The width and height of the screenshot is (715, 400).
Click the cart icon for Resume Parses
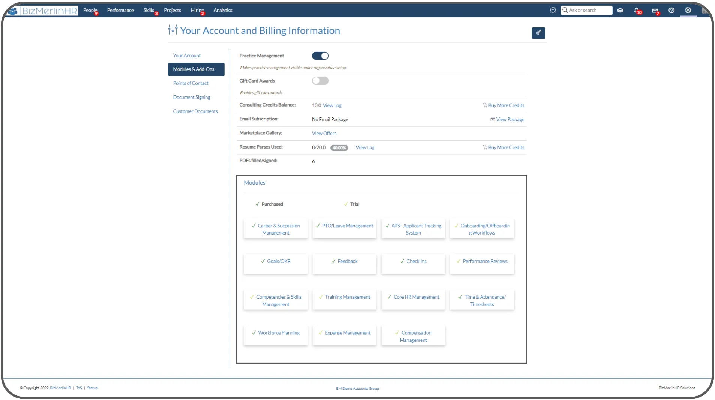click(485, 147)
